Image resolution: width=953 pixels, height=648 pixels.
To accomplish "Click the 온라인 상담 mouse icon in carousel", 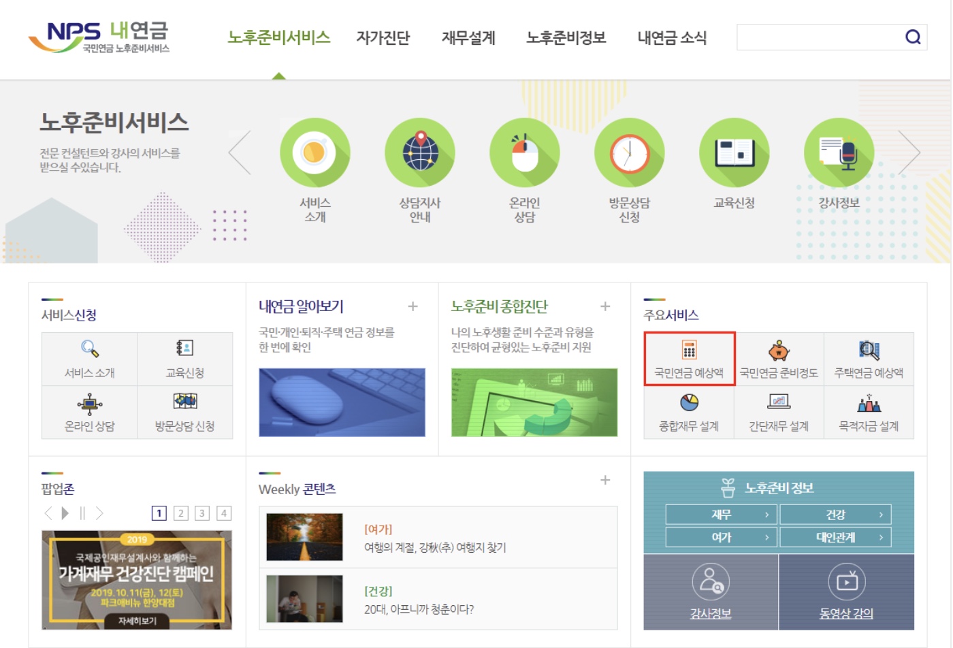I will 524,152.
